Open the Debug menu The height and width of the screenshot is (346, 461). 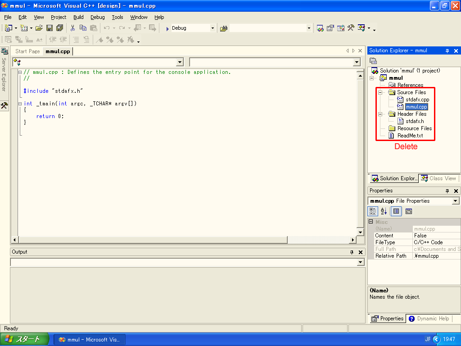[x=98, y=17]
